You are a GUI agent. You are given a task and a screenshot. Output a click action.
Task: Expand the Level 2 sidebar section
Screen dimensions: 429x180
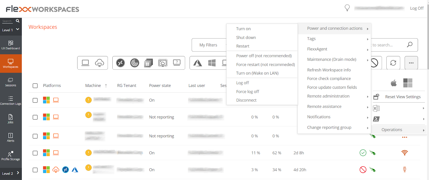pos(11,173)
